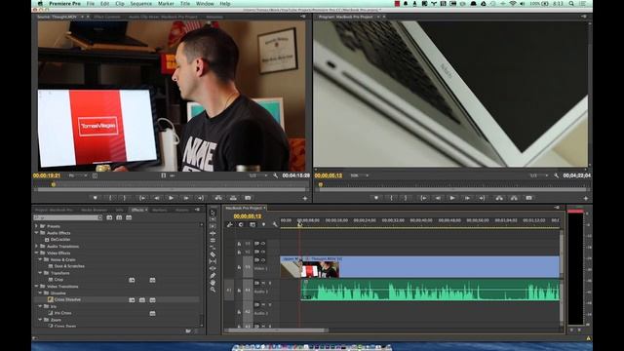This screenshot has height=351, width=624.
Task: Toggle lock on Video 1 track
Action: tap(239, 267)
